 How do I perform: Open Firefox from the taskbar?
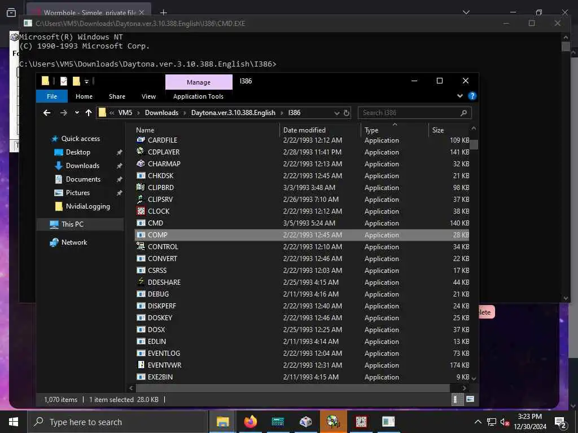[x=250, y=422]
